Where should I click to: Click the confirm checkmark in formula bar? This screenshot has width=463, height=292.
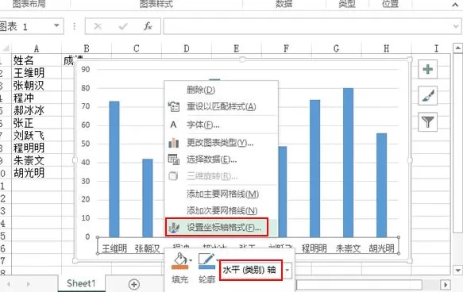click(123, 26)
